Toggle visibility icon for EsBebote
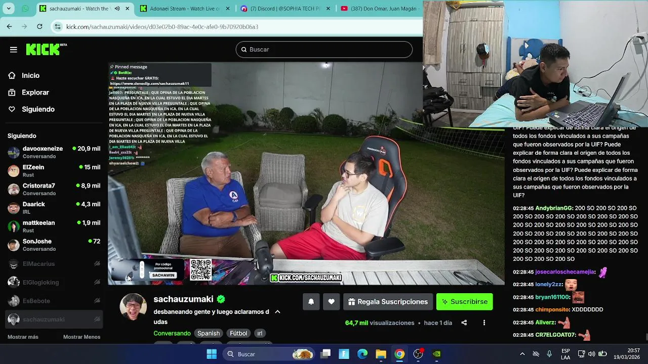The height and width of the screenshot is (364, 648). (97, 301)
